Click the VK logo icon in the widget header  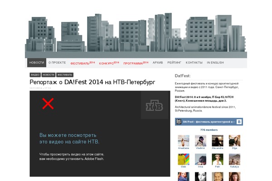239,122
